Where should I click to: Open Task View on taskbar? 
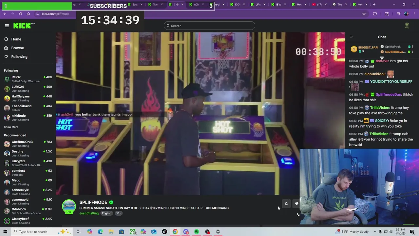79,232
